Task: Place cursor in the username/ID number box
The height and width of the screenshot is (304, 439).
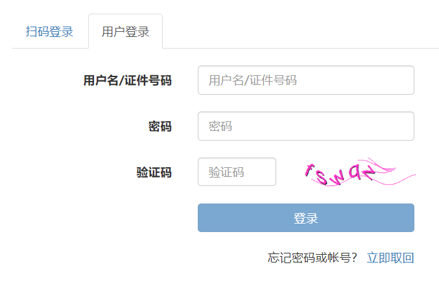Action: [305, 80]
